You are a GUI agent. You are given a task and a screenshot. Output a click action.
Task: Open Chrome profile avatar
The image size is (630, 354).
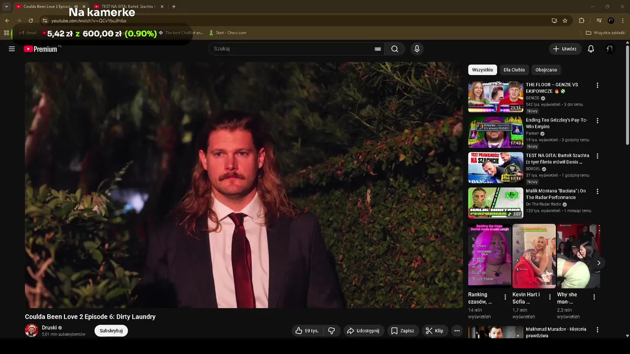611,21
